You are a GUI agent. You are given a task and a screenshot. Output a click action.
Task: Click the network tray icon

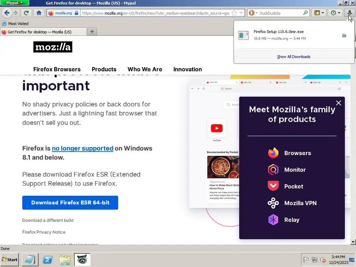[x=314, y=259]
